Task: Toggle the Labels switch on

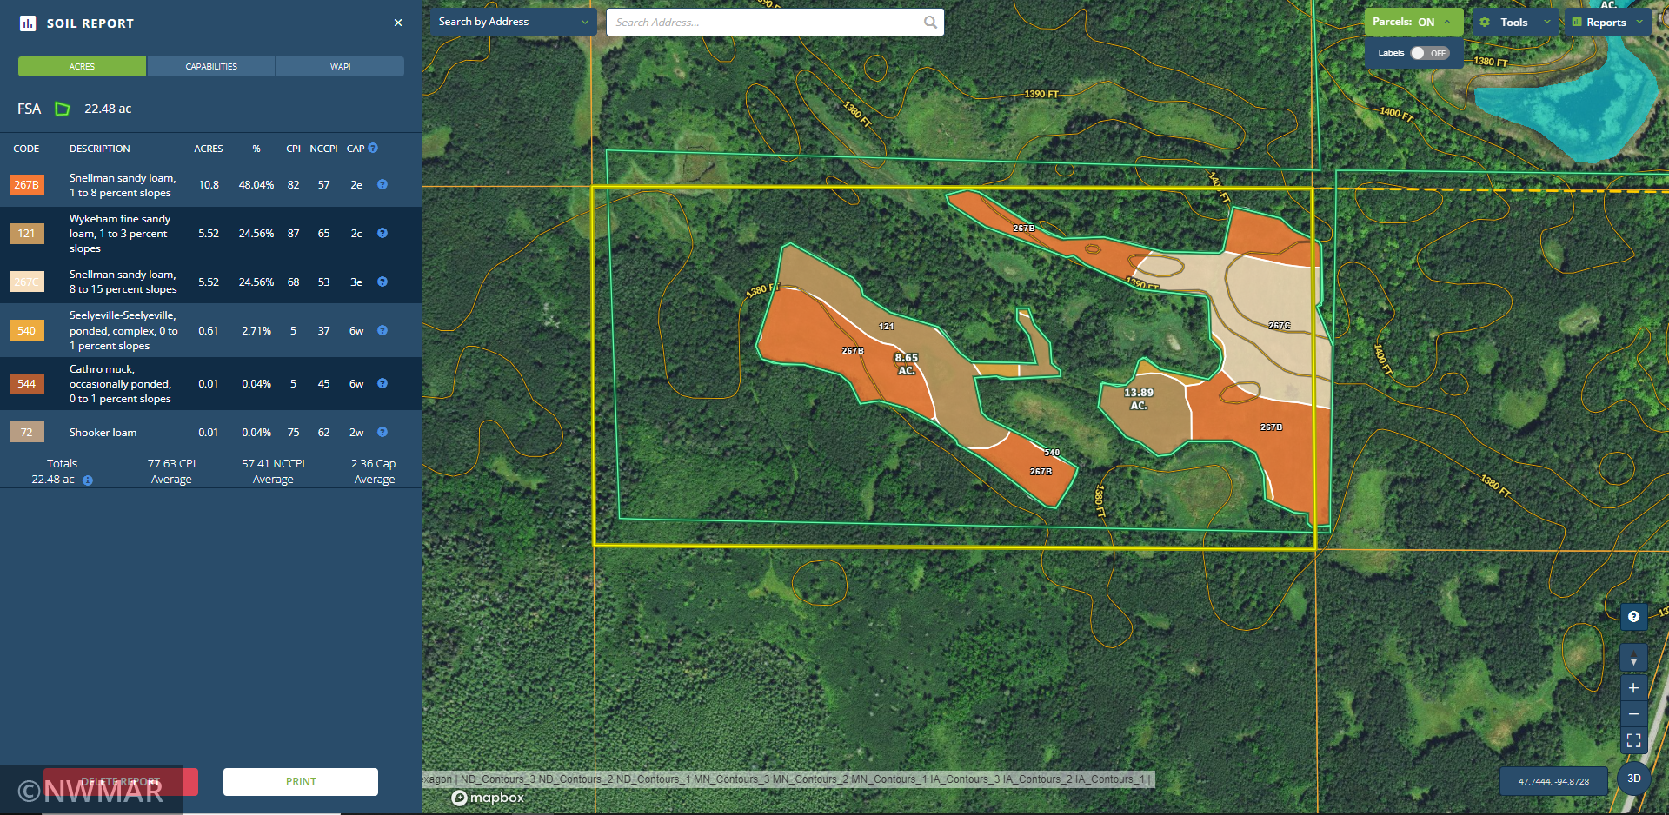Action: tap(1428, 53)
